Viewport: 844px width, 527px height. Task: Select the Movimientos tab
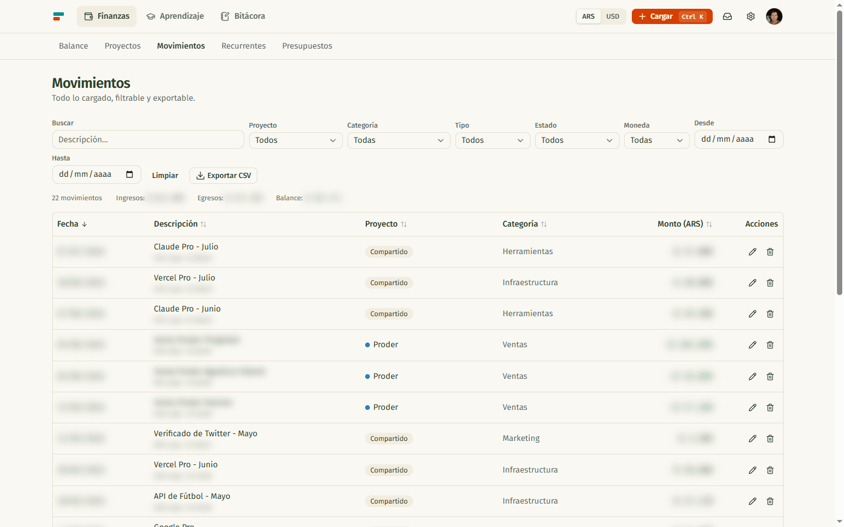coord(181,46)
